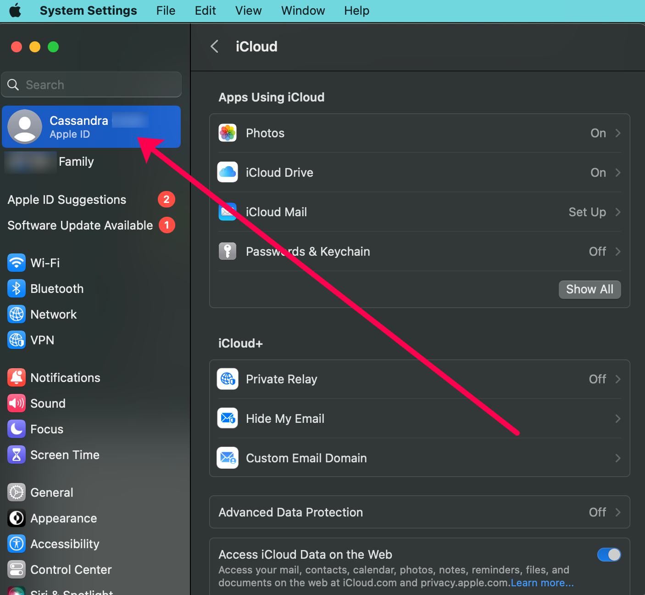Toggle Access iCloud Data on the Web
Screen dimensions: 645x595
point(609,555)
